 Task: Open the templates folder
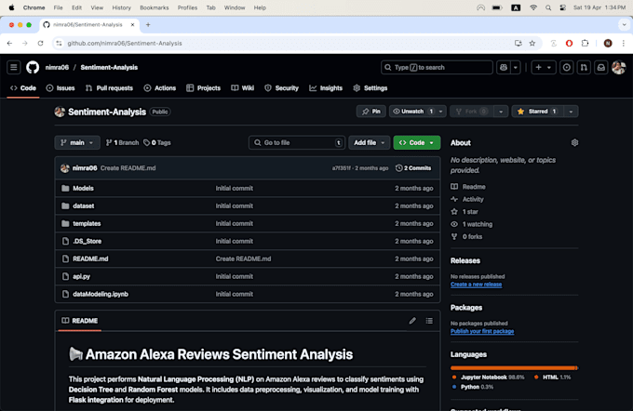point(87,223)
